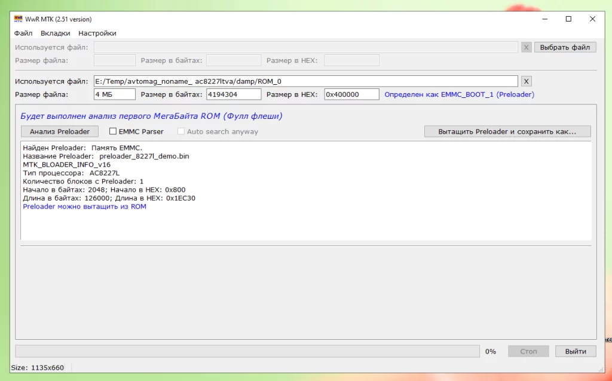Click the empty top Размер файла field
This screenshot has width=612, height=381.
click(x=114, y=60)
